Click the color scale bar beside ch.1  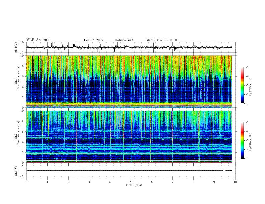[242, 85]
